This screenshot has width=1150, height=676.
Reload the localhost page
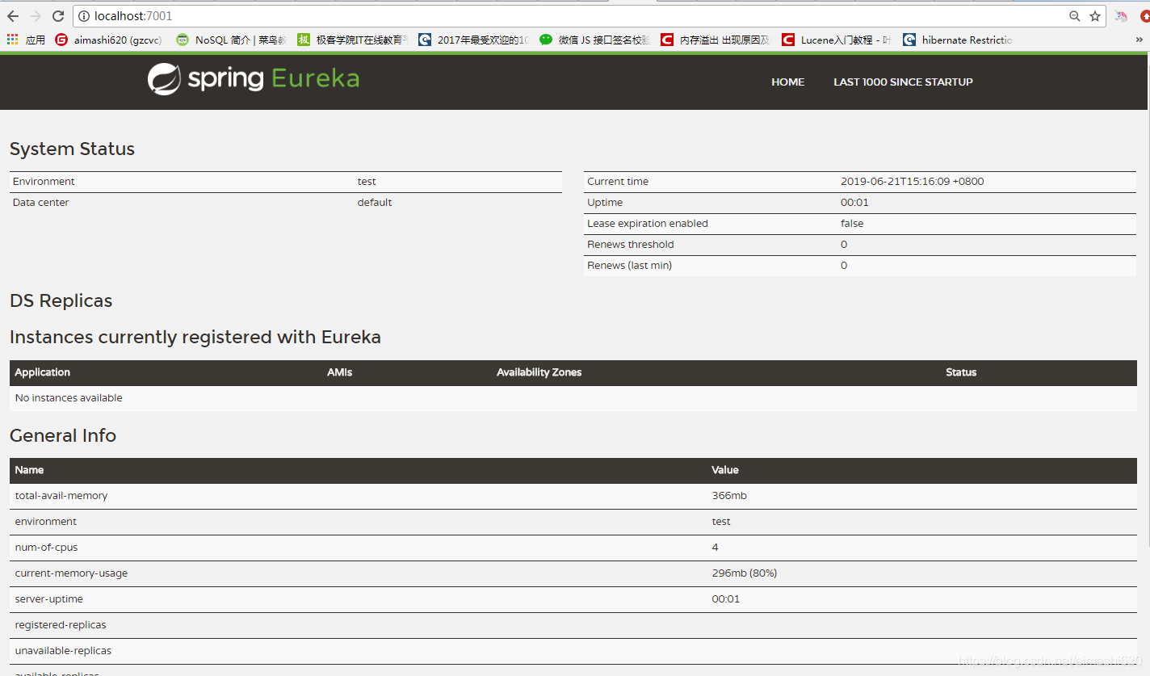coord(58,16)
